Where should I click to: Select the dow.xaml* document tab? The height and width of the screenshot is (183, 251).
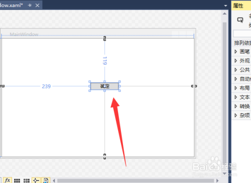click(12, 5)
